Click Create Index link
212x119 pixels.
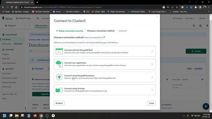(167, 108)
